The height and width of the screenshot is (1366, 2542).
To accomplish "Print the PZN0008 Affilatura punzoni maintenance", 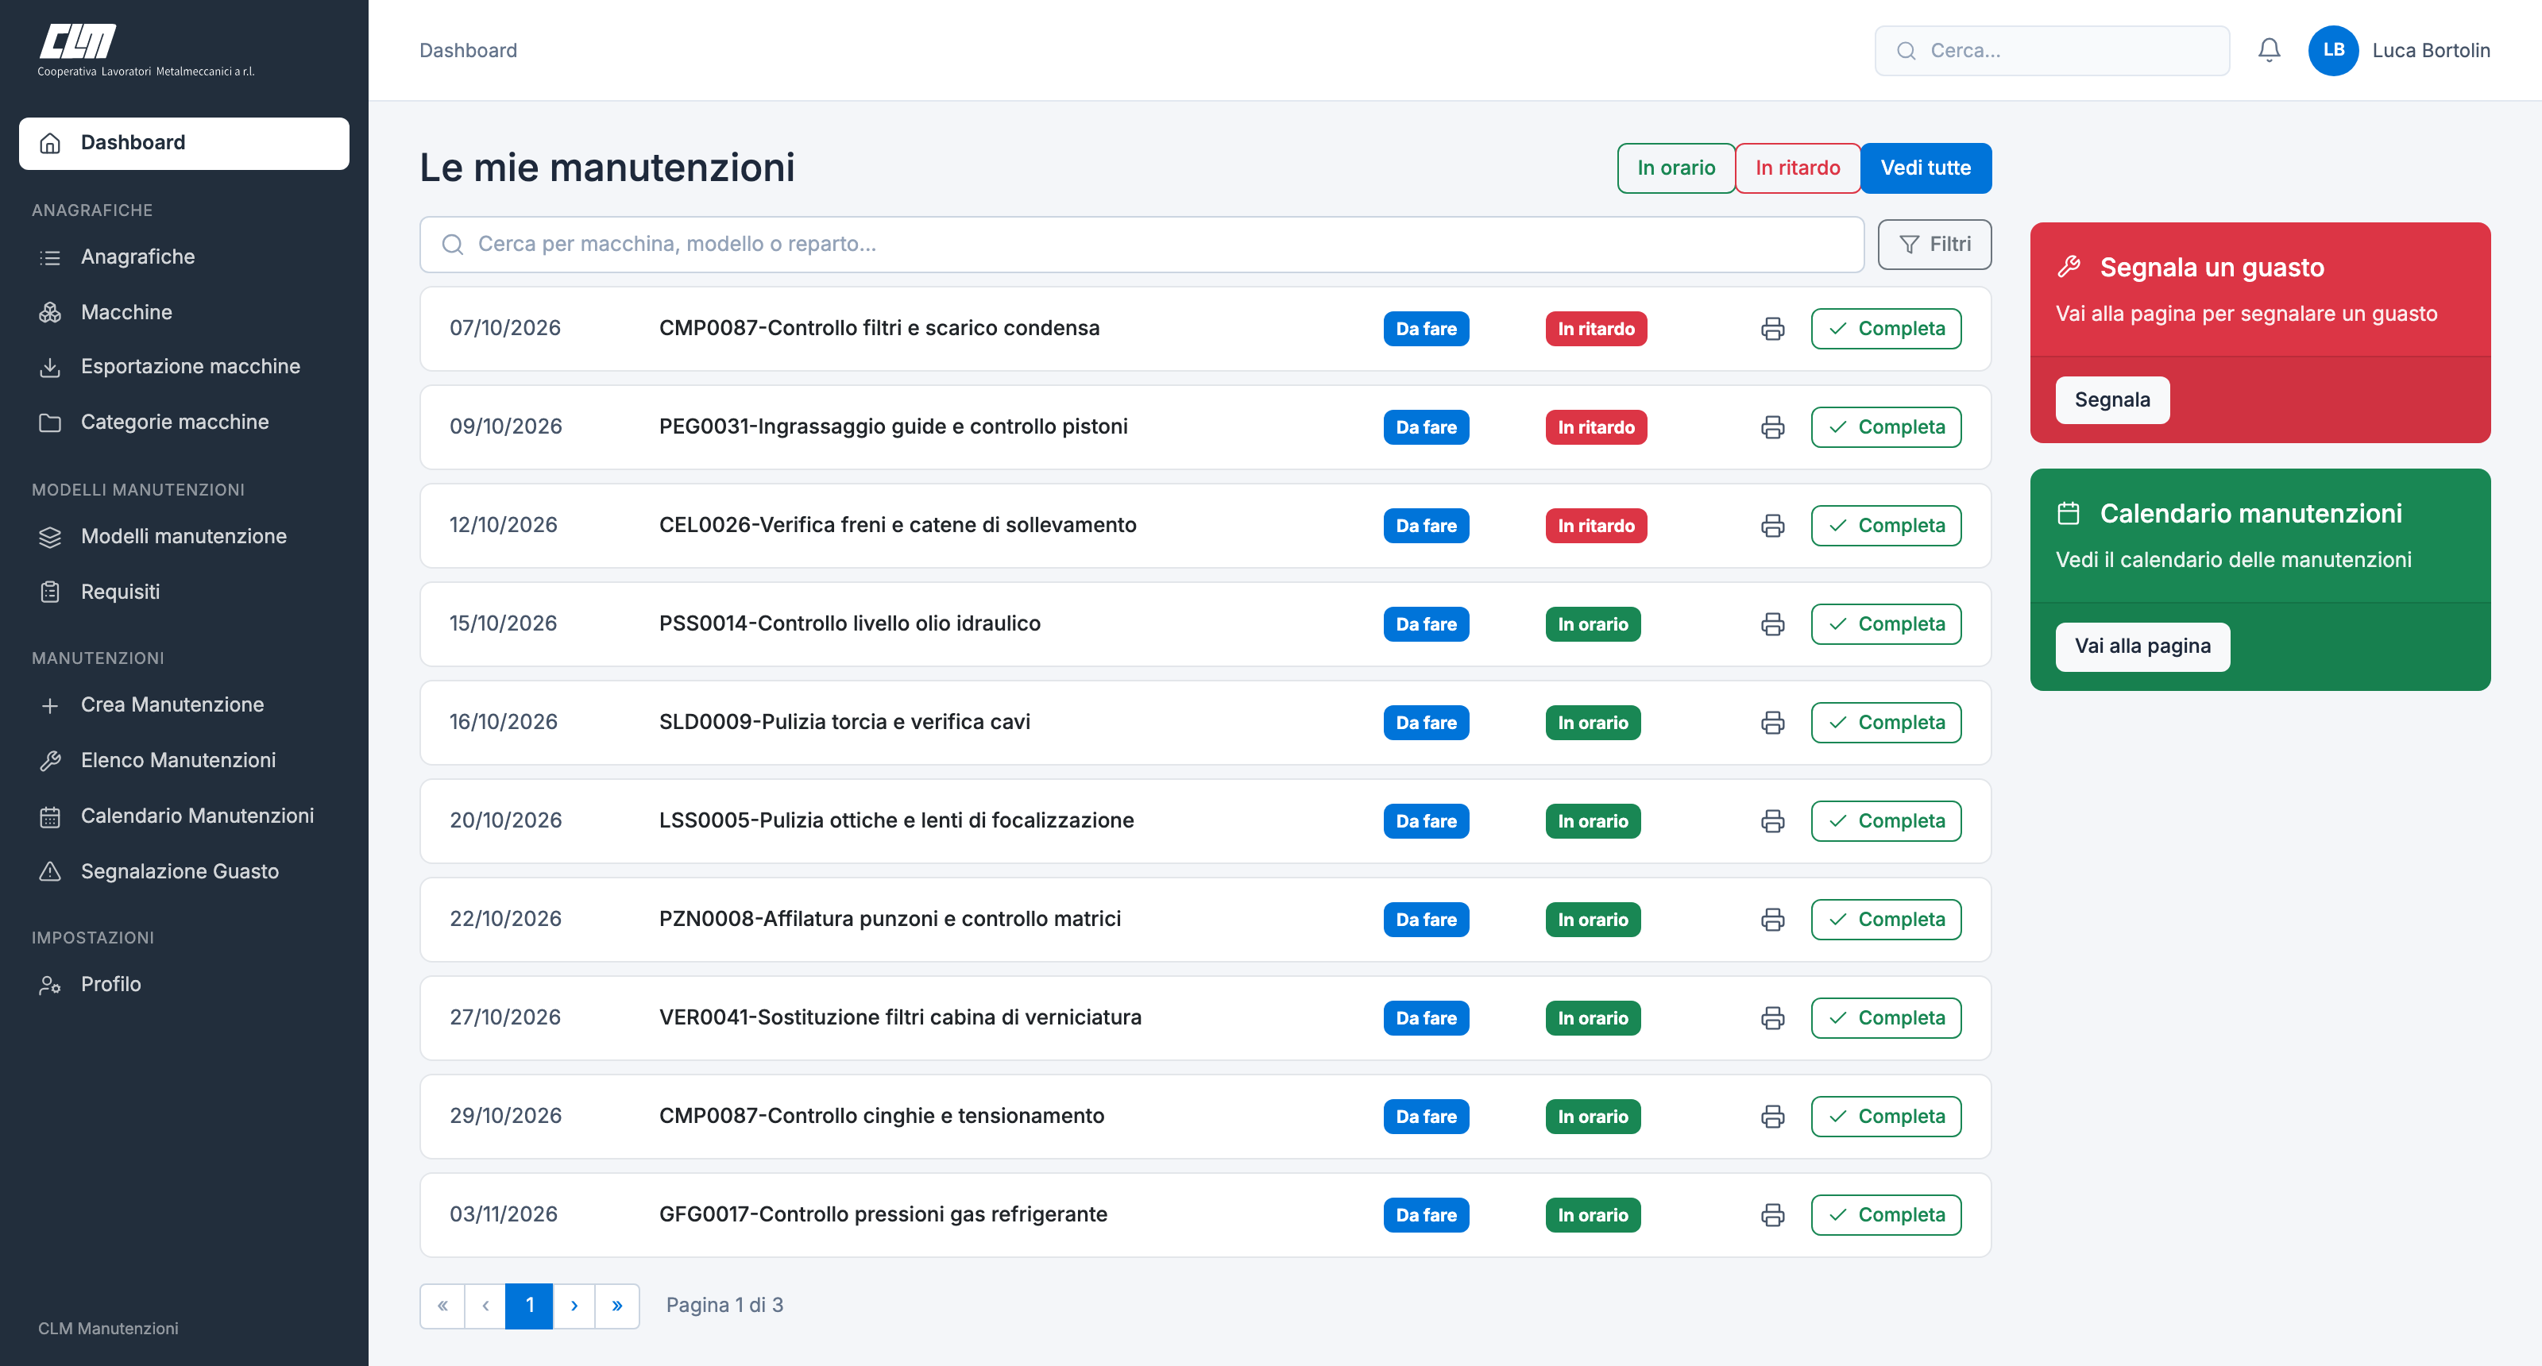I will tap(1772, 920).
